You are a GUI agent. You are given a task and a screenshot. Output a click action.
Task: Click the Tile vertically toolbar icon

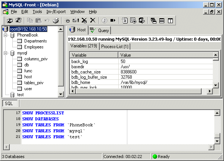(171, 20)
